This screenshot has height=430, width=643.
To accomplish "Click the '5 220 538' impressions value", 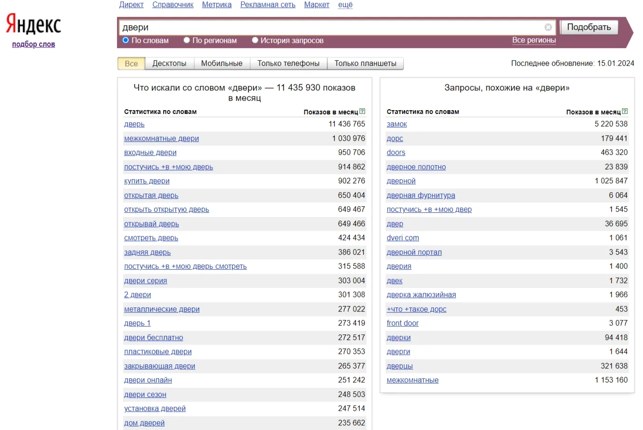I will point(611,124).
